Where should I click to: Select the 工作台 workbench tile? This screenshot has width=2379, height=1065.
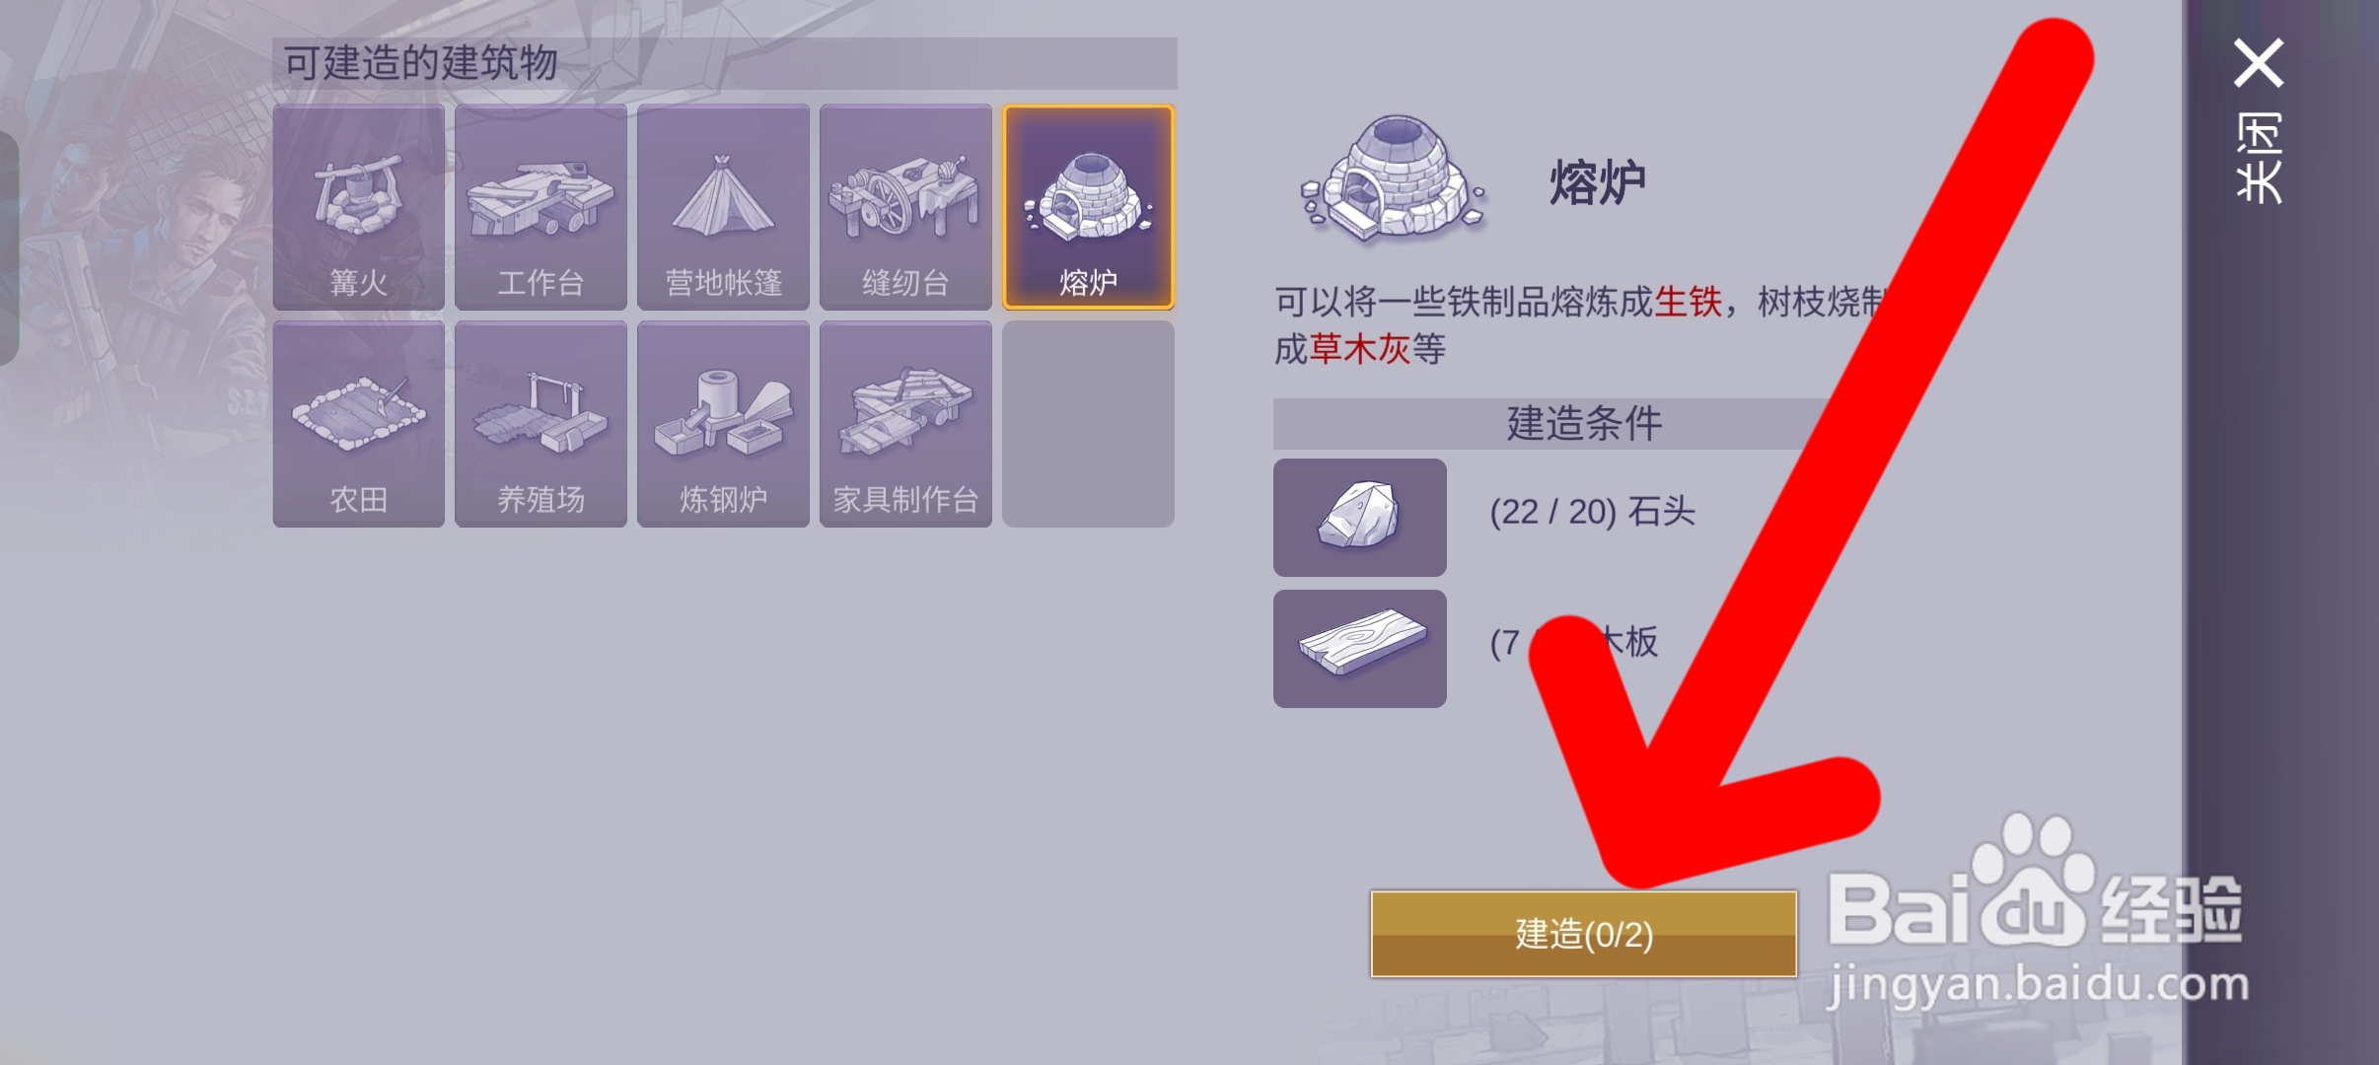541,207
